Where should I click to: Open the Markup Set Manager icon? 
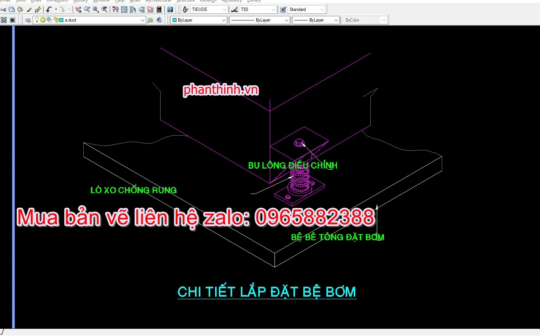click(x=150, y=9)
